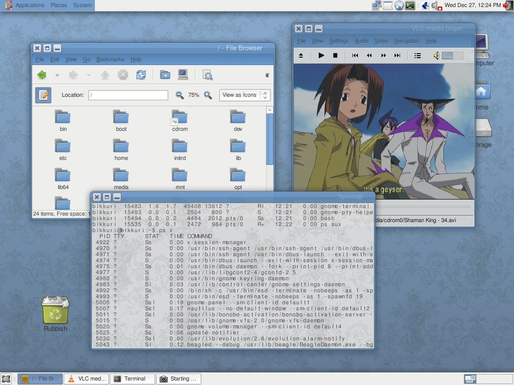The width and height of the screenshot is (514, 385).
Task: Click the Starting screenshot taskbar button
Action: click(x=179, y=379)
